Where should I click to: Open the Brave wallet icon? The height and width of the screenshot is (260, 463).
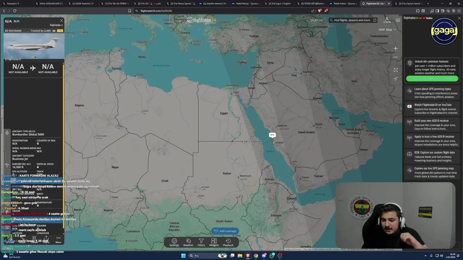point(443,11)
